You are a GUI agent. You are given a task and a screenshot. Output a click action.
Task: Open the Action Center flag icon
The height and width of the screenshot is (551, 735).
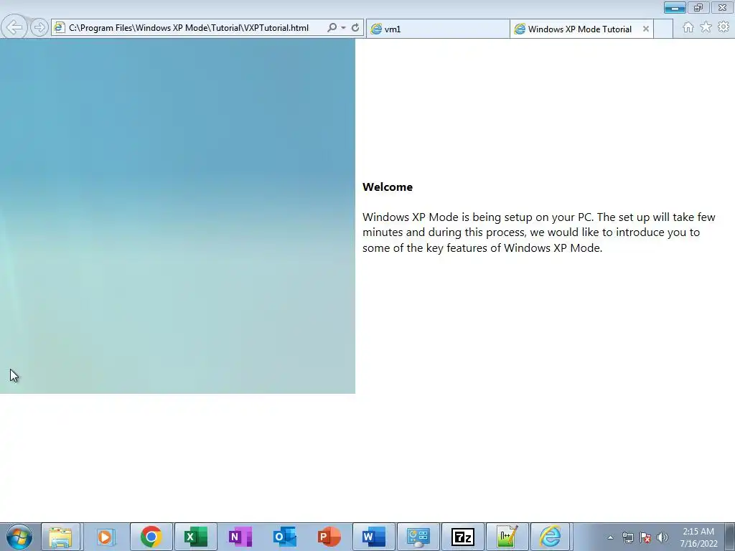pos(645,537)
